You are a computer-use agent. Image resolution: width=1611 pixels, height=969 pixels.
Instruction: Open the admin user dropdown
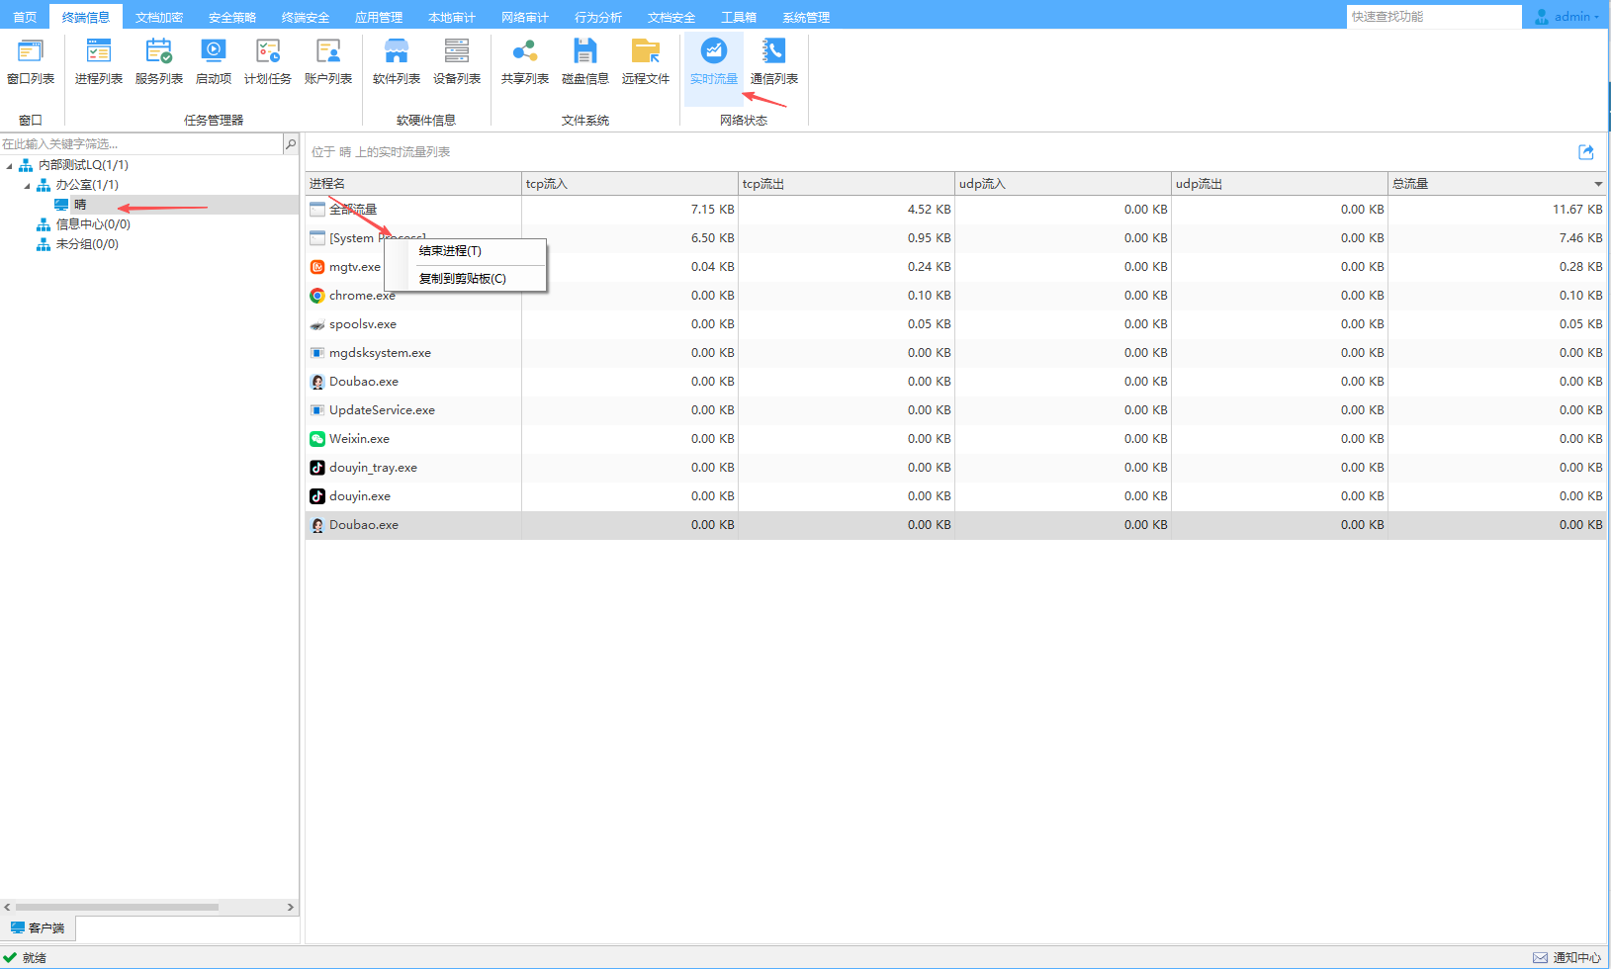click(x=1568, y=17)
